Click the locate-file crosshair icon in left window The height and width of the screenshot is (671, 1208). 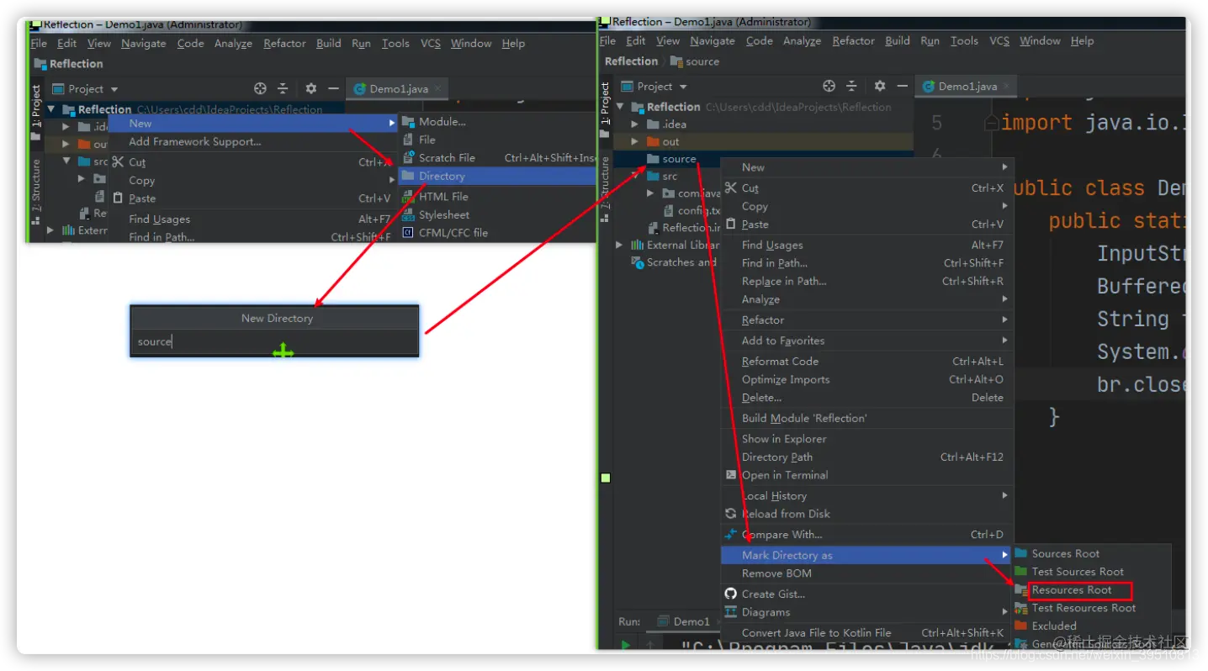pos(260,88)
